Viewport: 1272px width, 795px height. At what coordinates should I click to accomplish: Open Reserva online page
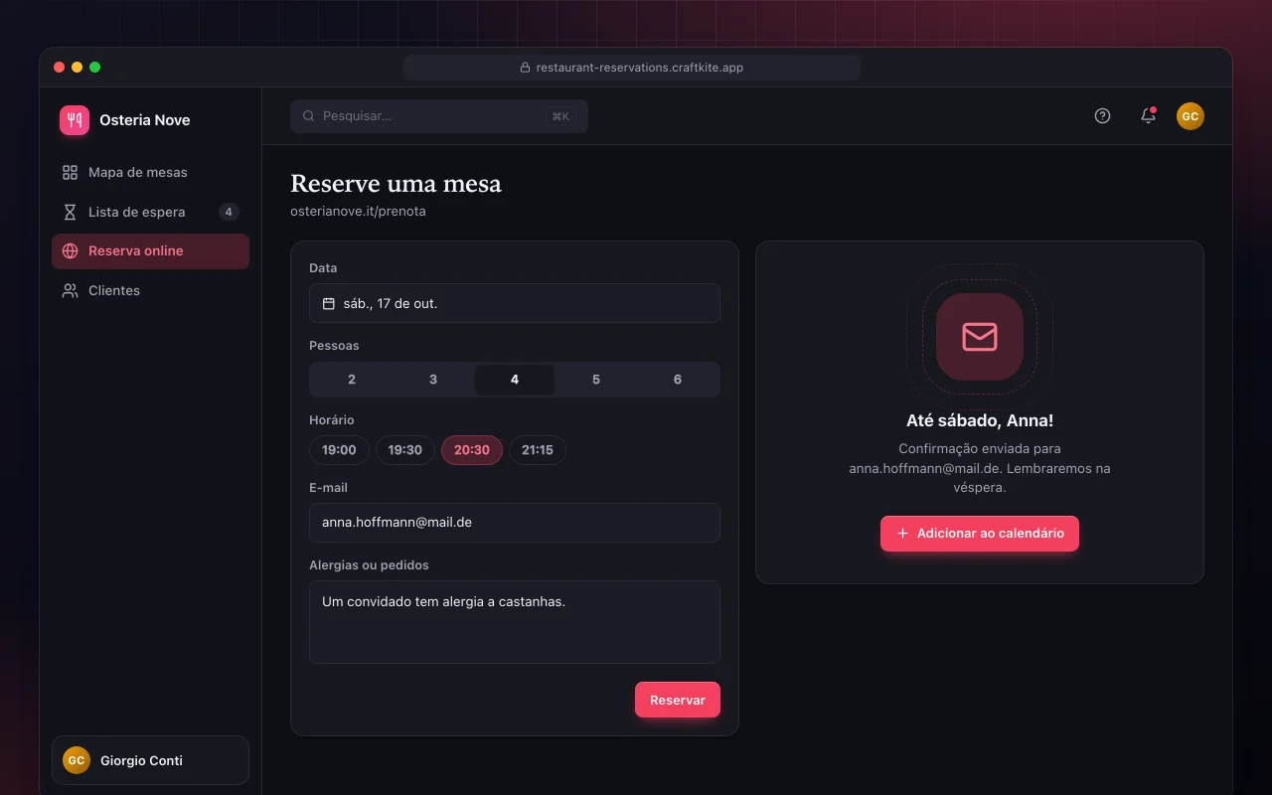(150, 251)
